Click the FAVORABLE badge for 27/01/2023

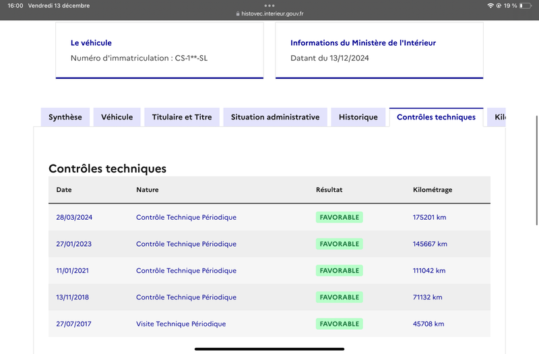click(x=340, y=244)
